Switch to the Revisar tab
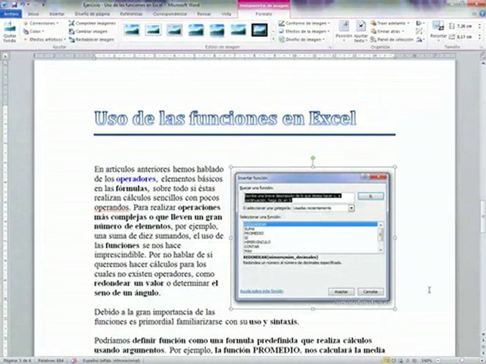Image resolution: width=486 pixels, height=364 pixels. click(204, 14)
